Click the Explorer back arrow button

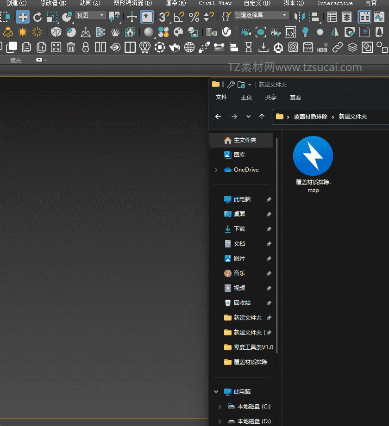pos(218,117)
